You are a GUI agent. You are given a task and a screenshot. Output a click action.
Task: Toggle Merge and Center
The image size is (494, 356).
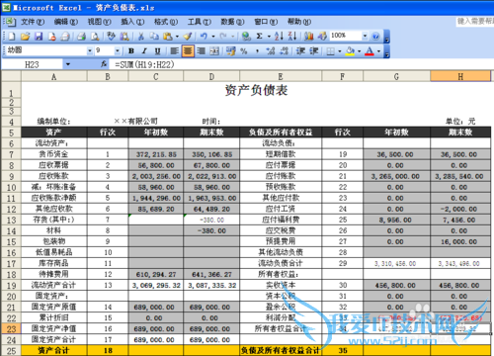pos(214,50)
